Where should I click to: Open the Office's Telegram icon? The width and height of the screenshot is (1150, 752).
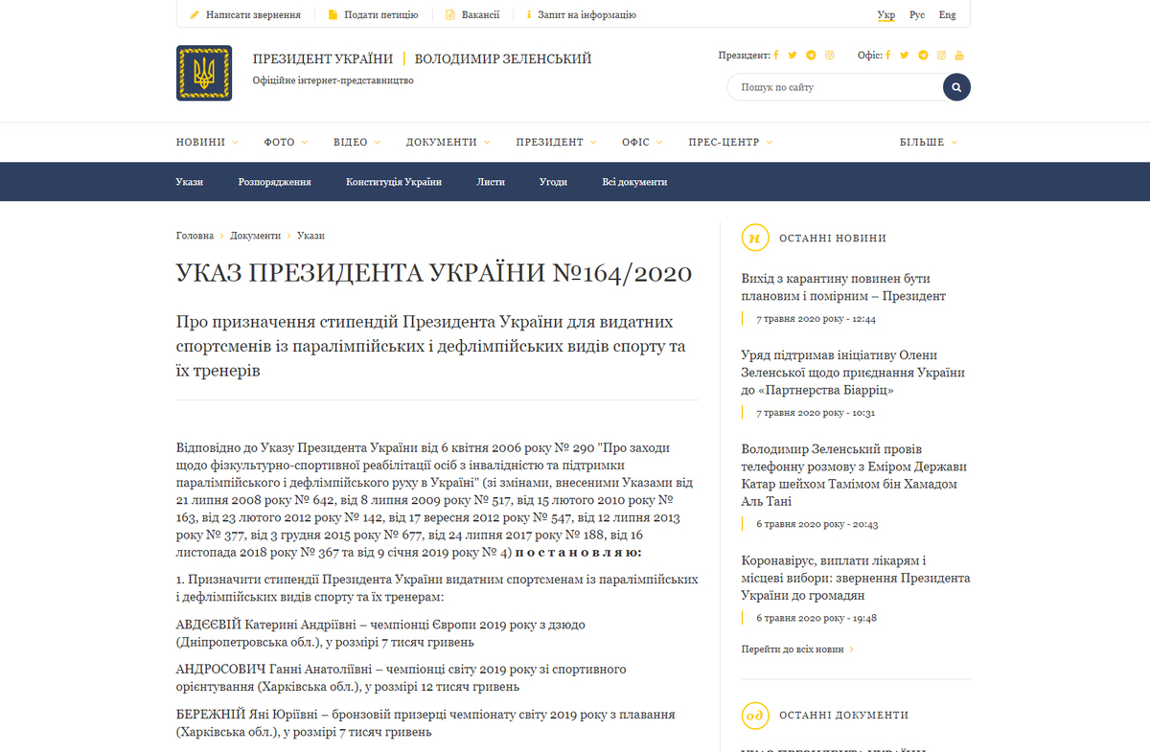923,56
